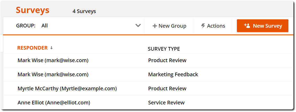The width and height of the screenshot is (296, 112).
Task: Click the lightning bolt Actions icon
Action: coord(203,26)
